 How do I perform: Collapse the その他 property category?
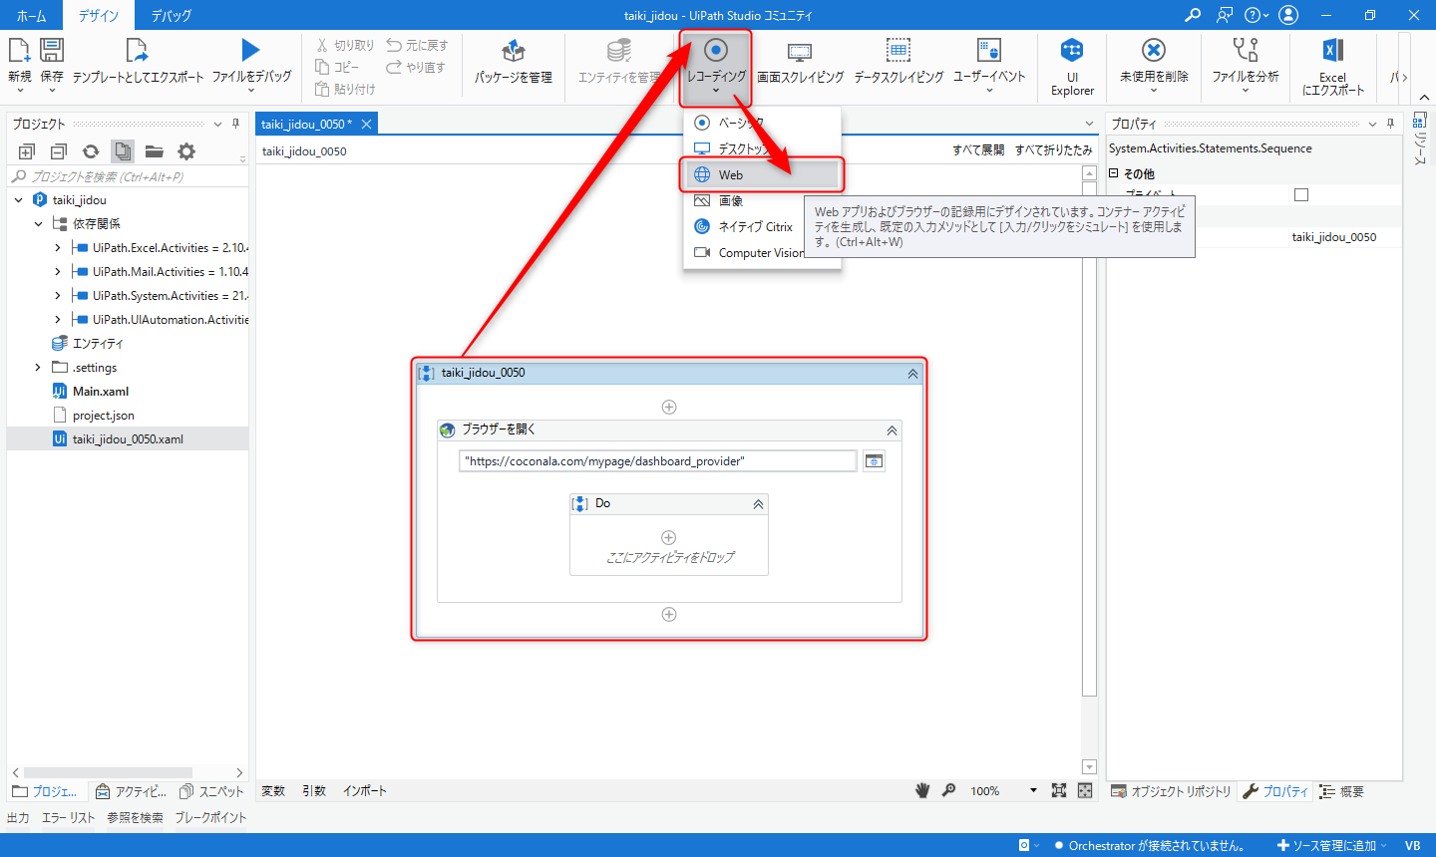1114,173
